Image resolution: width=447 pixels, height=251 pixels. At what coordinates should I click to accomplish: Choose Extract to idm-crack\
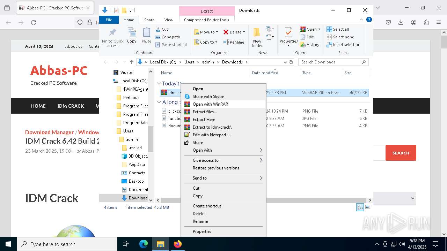tap(223, 127)
